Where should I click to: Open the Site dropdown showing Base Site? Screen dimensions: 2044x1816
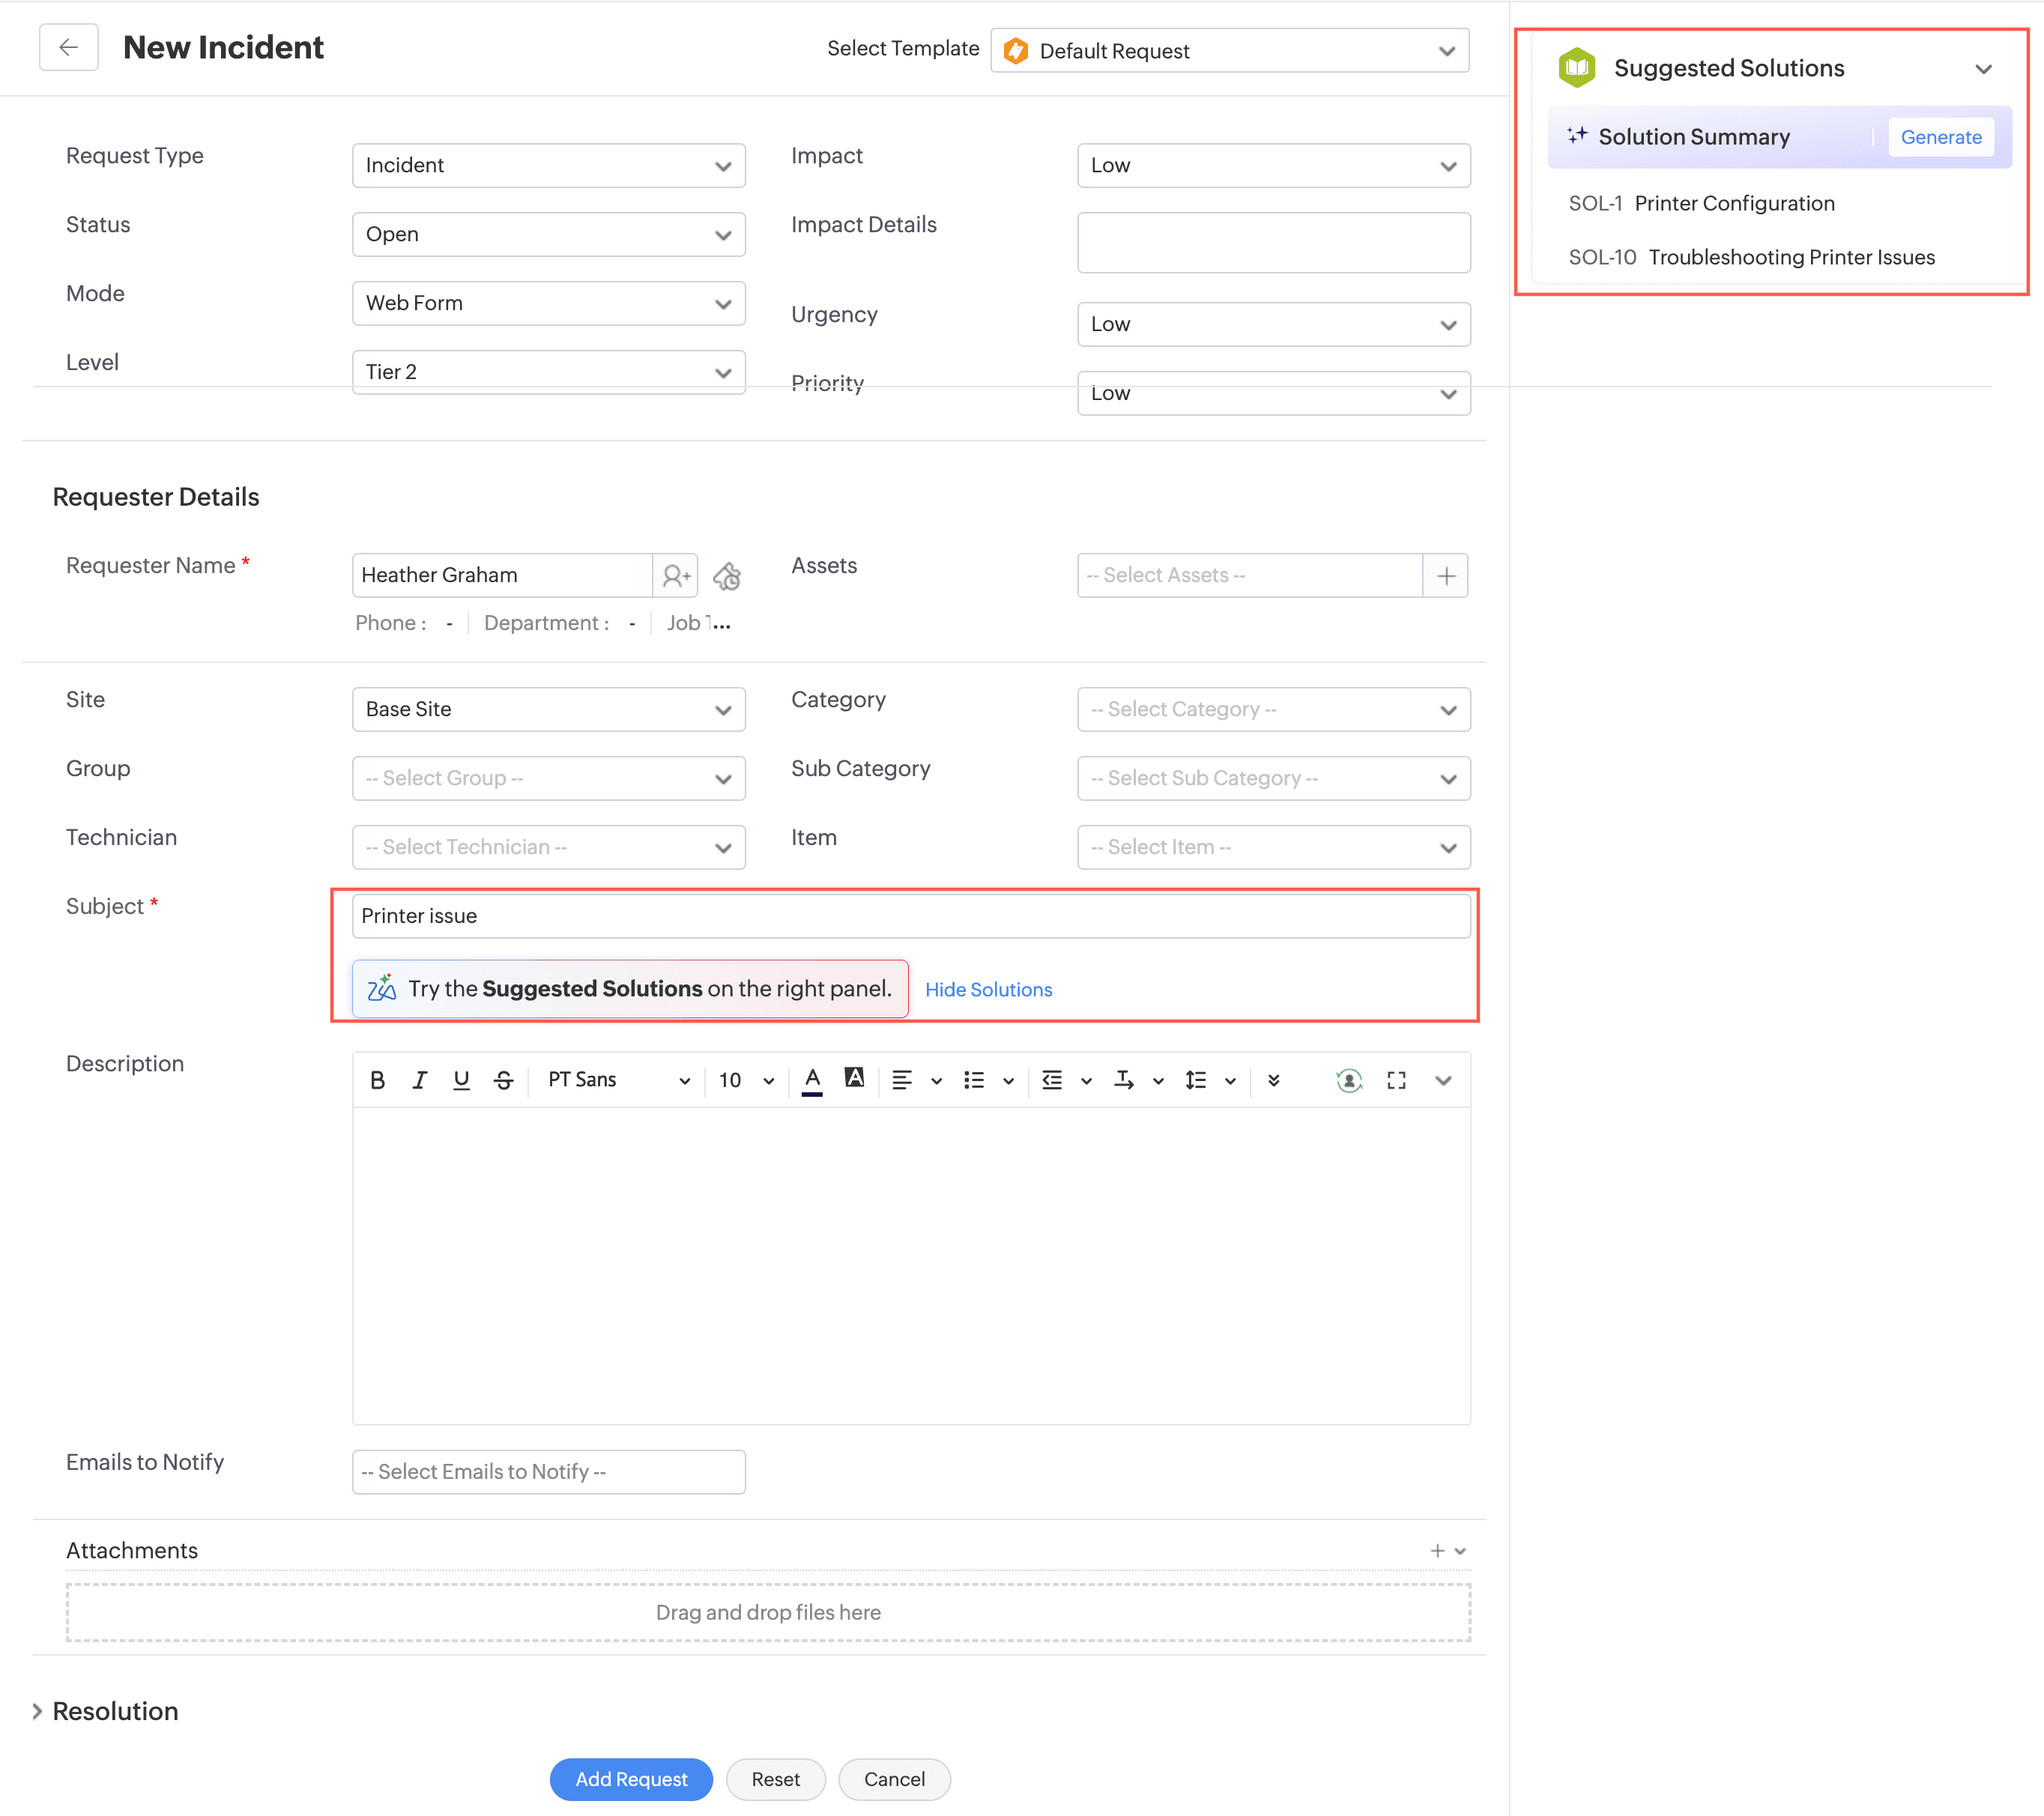coord(549,709)
